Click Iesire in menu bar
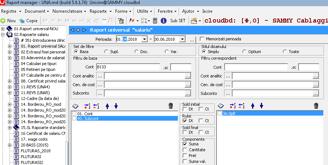The image size is (328, 165). [207, 11]
